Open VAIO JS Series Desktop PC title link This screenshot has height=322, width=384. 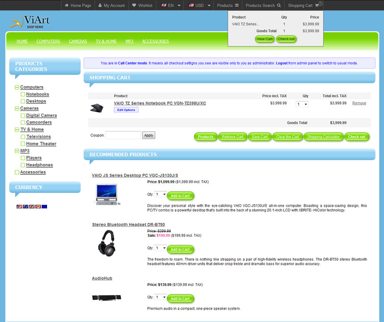[x=135, y=175]
